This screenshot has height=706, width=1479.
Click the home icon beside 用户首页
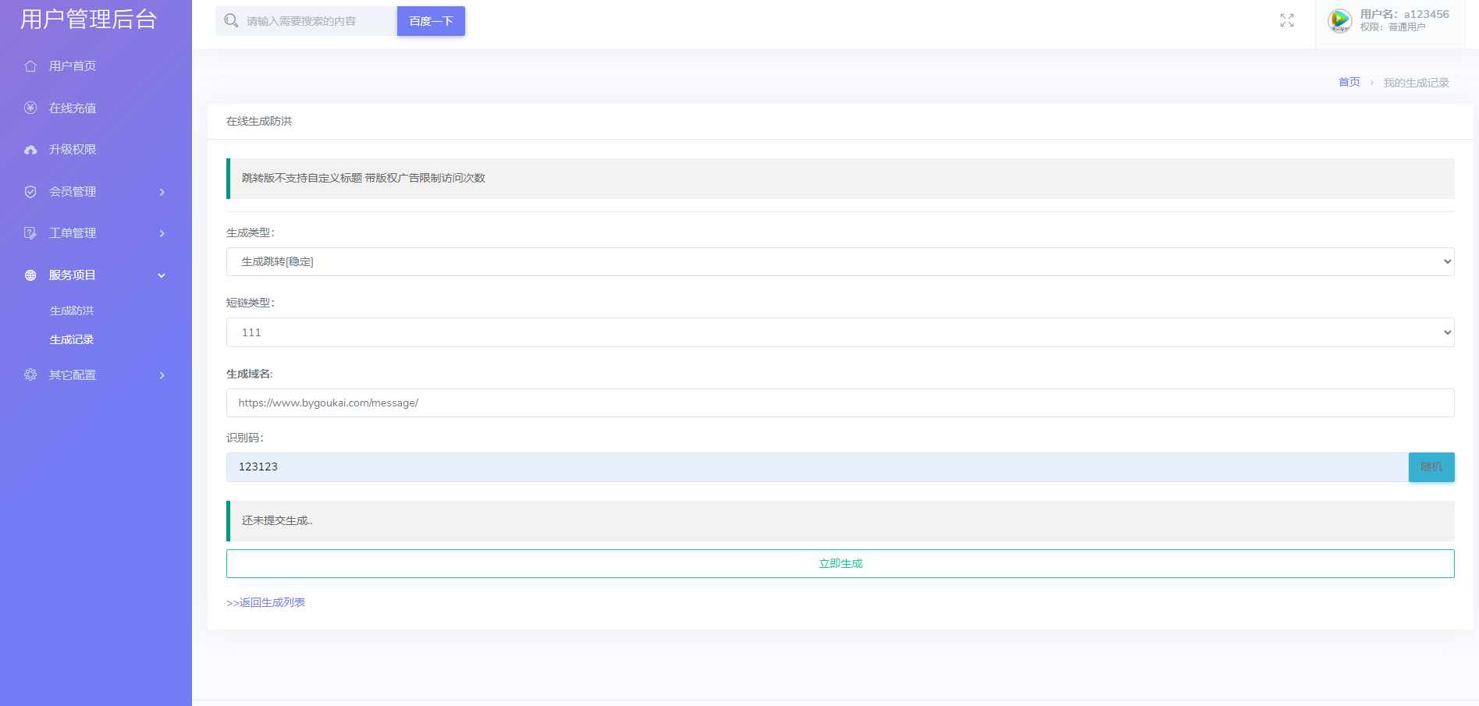(x=30, y=66)
